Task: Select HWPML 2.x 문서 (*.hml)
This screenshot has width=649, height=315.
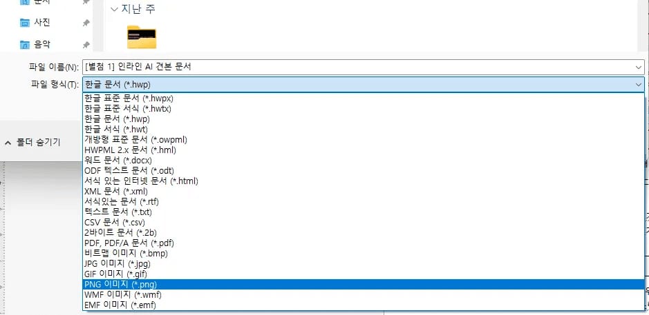Action: (364, 150)
